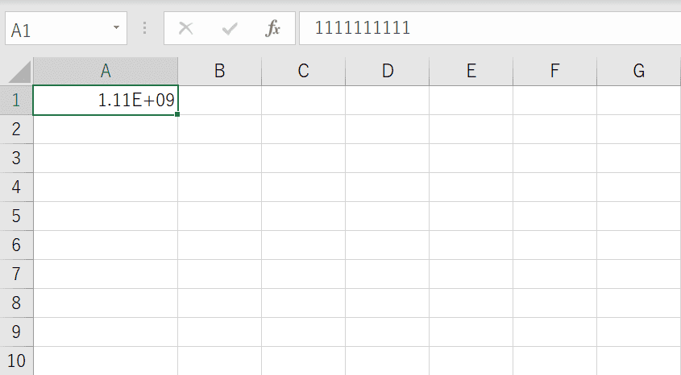Select row 8 header
Viewport: 681px width, 375px height.
point(16,303)
